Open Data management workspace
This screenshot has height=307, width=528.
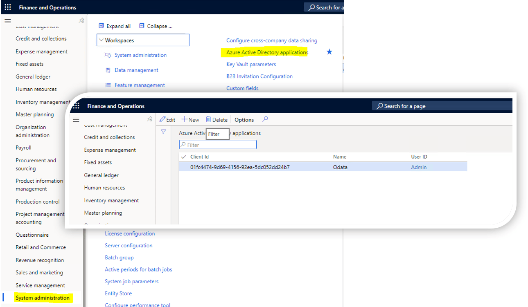click(136, 70)
